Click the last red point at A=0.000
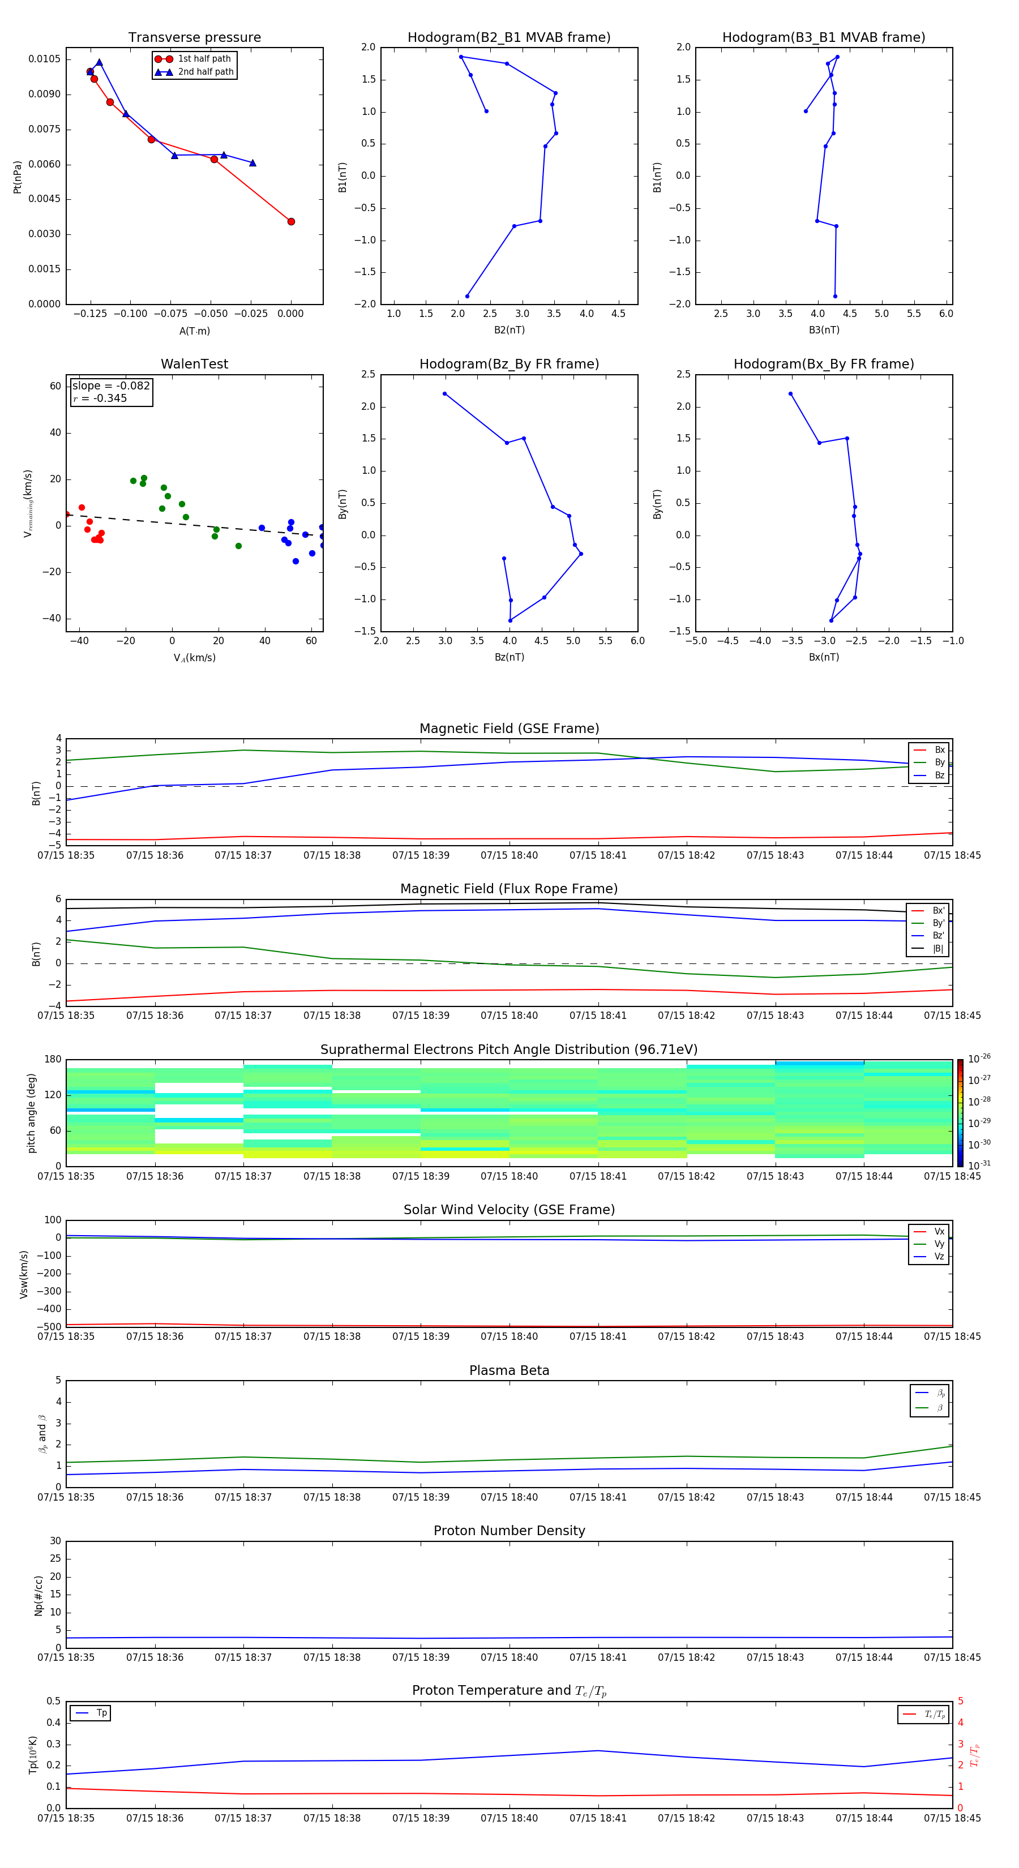This screenshot has height=1868, width=1019. [291, 222]
